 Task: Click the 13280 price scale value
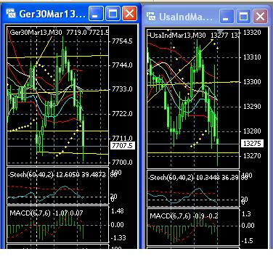[252, 131]
